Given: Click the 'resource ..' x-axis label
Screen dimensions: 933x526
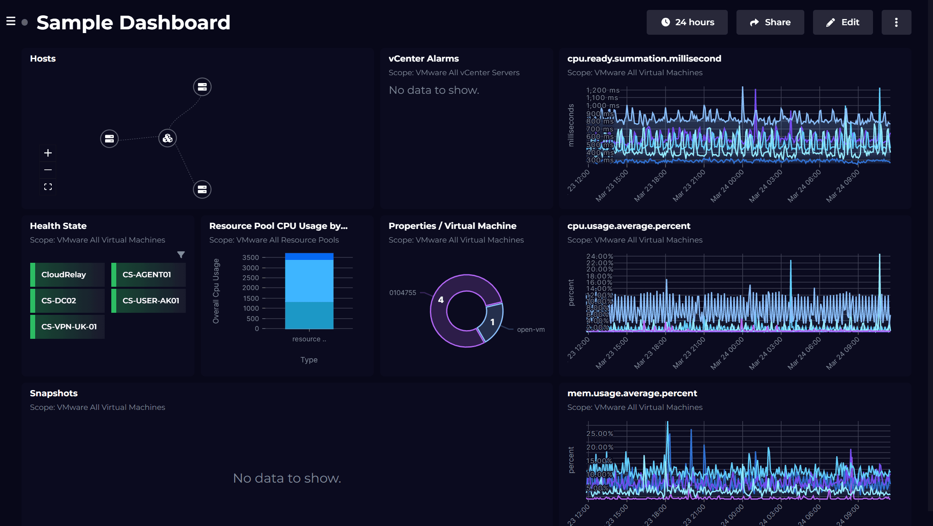Looking at the screenshot, I should pyautogui.click(x=309, y=339).
